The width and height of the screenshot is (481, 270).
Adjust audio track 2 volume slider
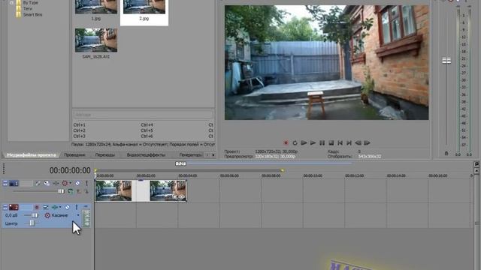tap(35, 215)
